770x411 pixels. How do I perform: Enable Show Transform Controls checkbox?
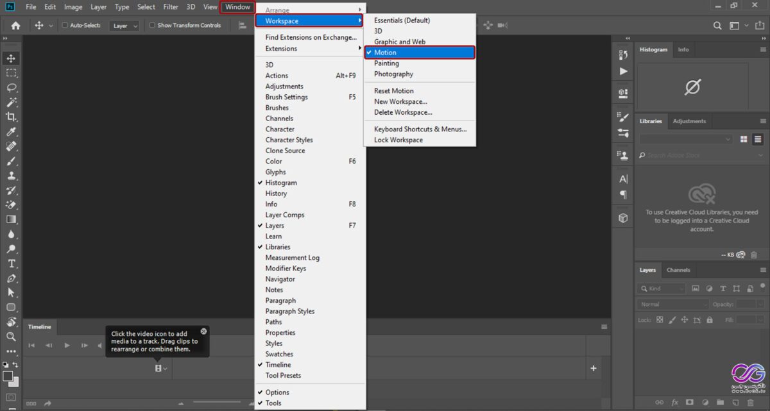(152, 26)
